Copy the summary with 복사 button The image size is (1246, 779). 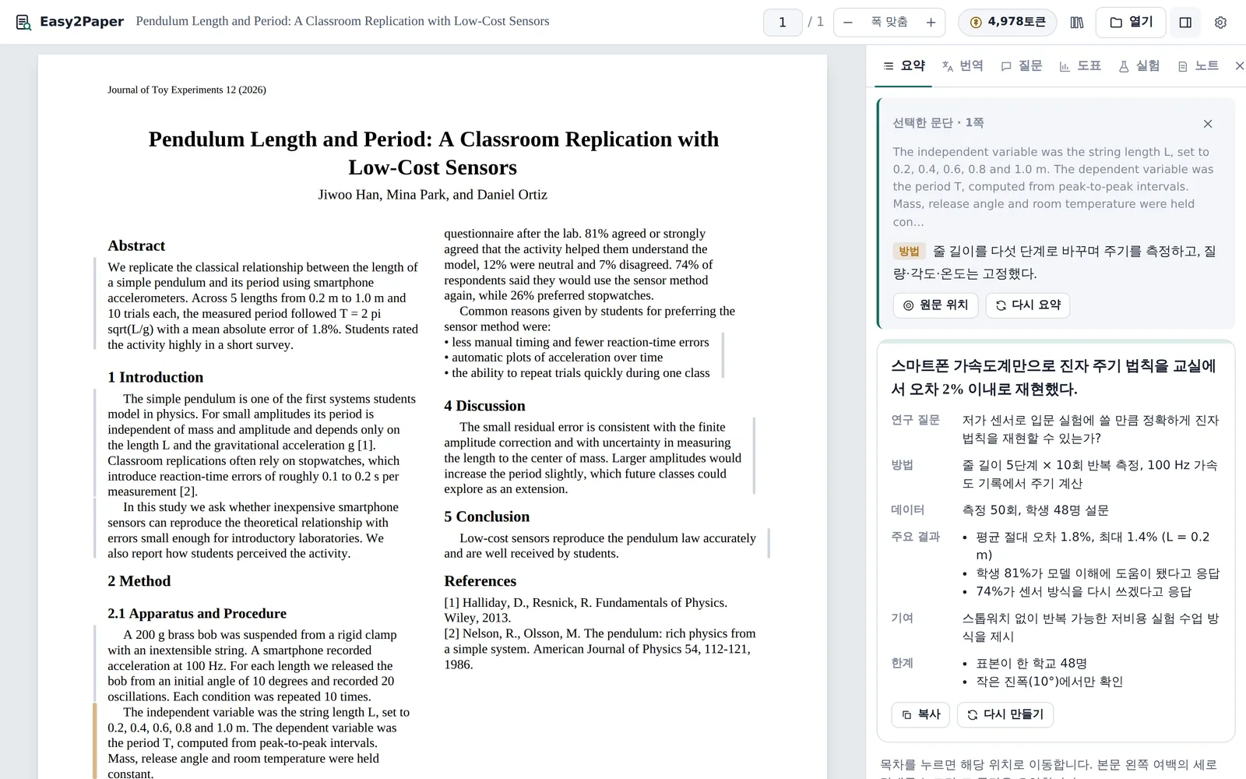[920, 714]
